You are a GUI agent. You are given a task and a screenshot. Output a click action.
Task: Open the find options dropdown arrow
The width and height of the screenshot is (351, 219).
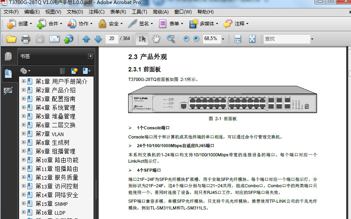(x=312, y=39)
